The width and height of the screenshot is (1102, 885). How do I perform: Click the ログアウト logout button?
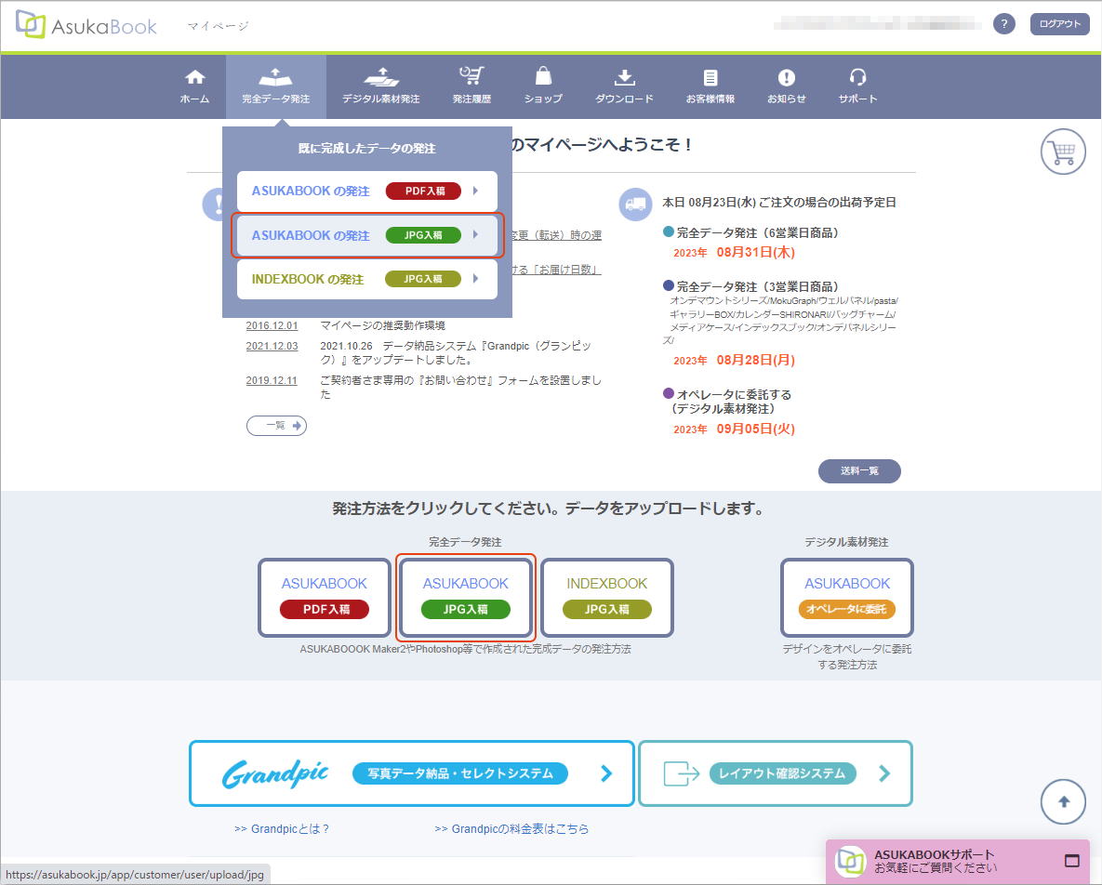(x=1059, y=24)
